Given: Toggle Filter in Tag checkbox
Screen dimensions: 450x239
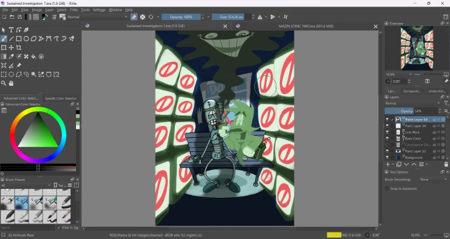Looking at the screenshot, I should point(59,228).
